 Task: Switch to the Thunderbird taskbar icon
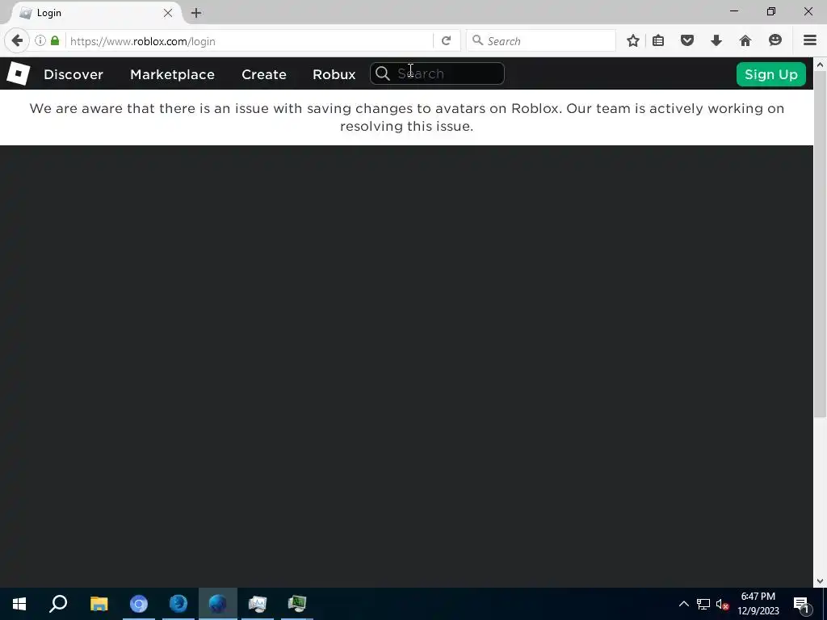click(178, 604)
